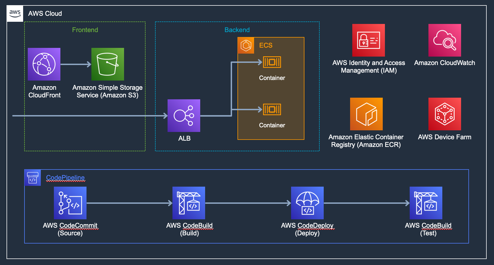Screen dimensions: 494x265
Task: Click the lower Container label
Action: coord(272,125)
